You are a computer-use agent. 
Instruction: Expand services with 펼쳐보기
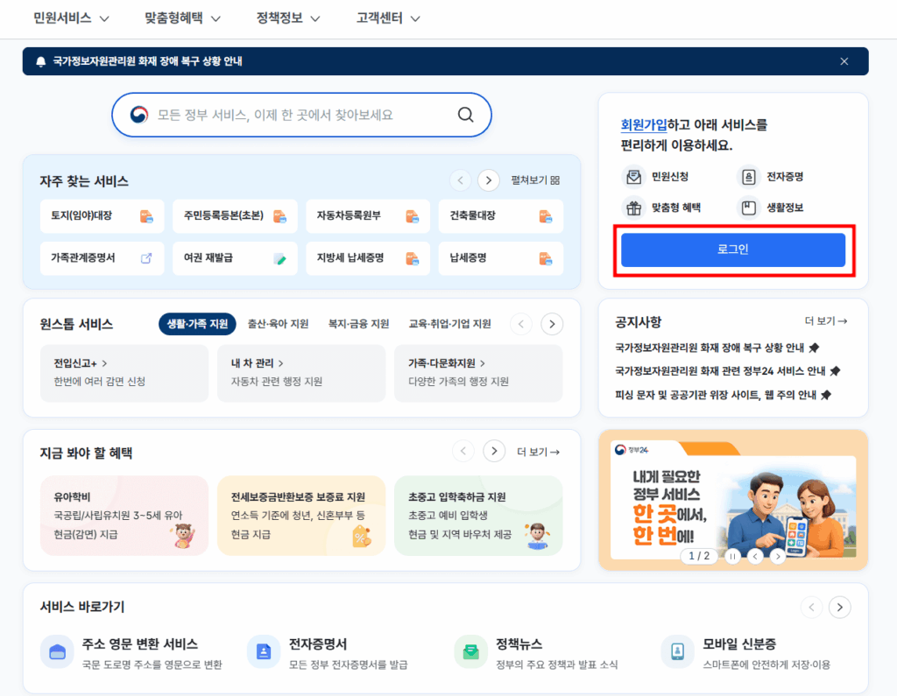coord(535,180)
